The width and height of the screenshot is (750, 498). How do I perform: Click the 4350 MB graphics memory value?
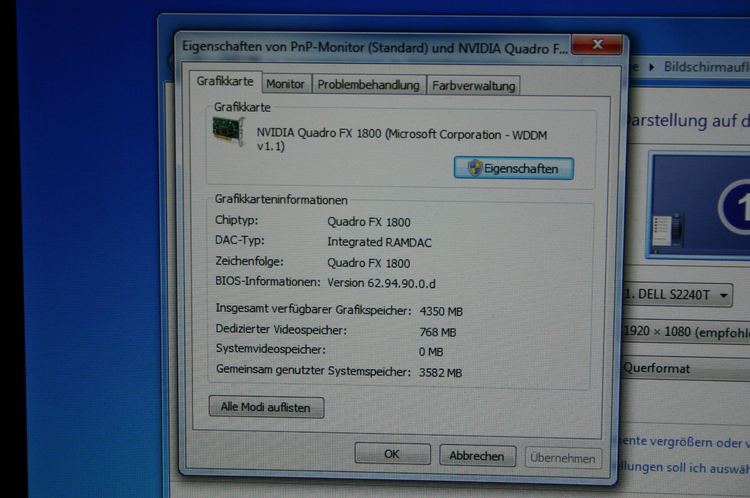(x=441, y=311)
